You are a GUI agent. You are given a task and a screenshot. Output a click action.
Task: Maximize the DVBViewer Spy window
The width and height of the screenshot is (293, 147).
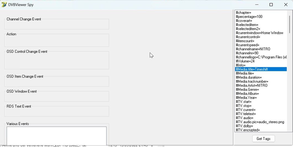coord(271,5)
